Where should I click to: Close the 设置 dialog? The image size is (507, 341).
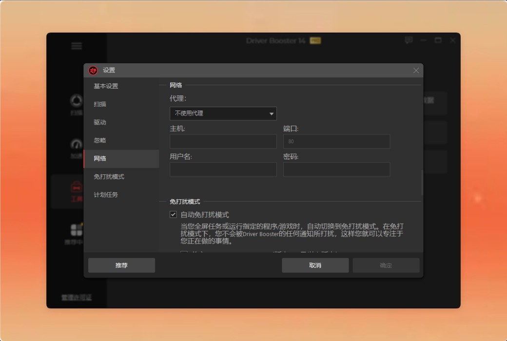tap(416, 71)
